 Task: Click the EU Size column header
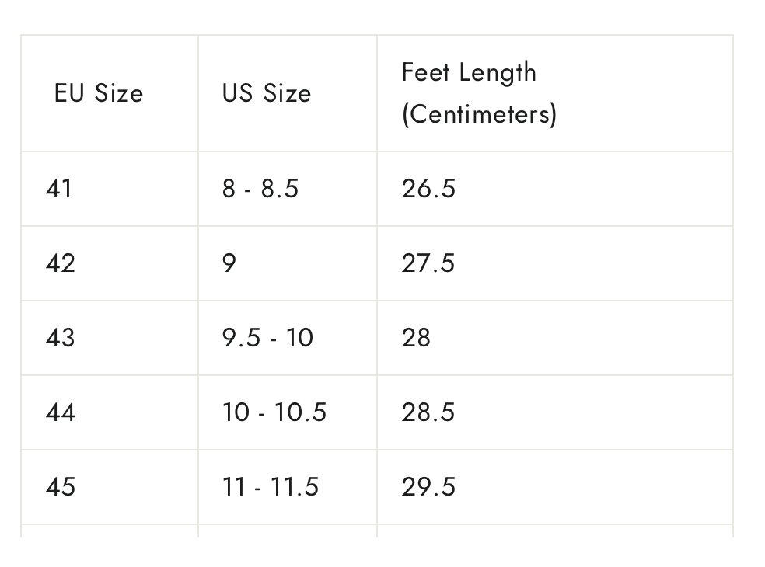[x=99, y=93]
